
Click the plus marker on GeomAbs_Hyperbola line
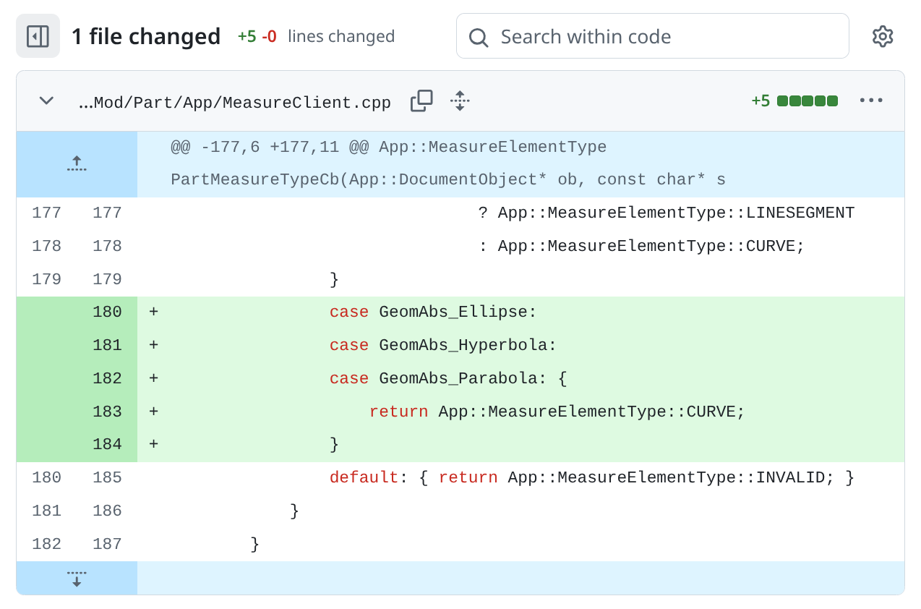point(153,346)
